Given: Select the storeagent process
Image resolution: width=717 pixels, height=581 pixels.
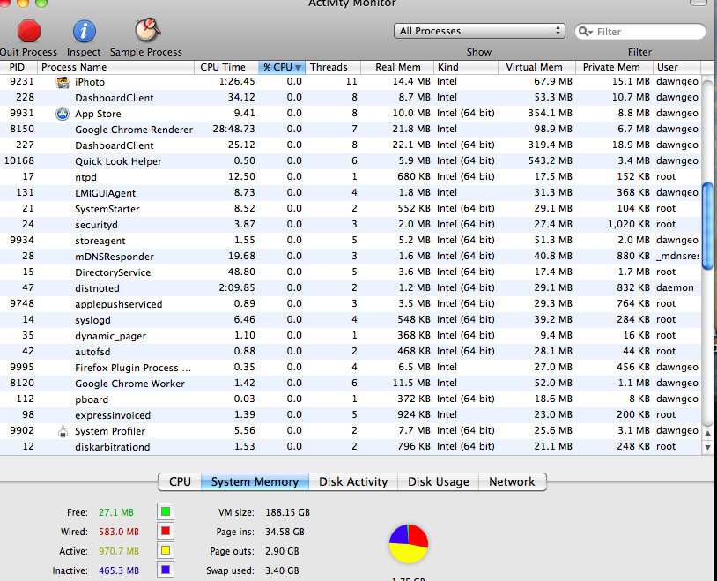Looking at the screenshot, I should pyautogui.click(x=351, y=241).
